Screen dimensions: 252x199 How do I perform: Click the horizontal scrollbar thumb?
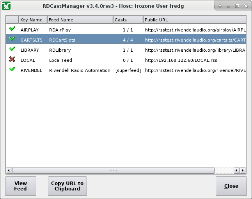pyautogui.click(x=113, y=171)
